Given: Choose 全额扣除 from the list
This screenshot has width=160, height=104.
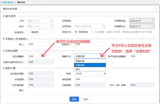Looking at the screenshot, I should pos(90,65).
